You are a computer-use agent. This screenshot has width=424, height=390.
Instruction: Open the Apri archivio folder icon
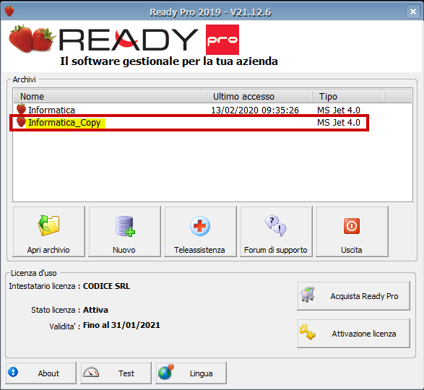(48, 226)
